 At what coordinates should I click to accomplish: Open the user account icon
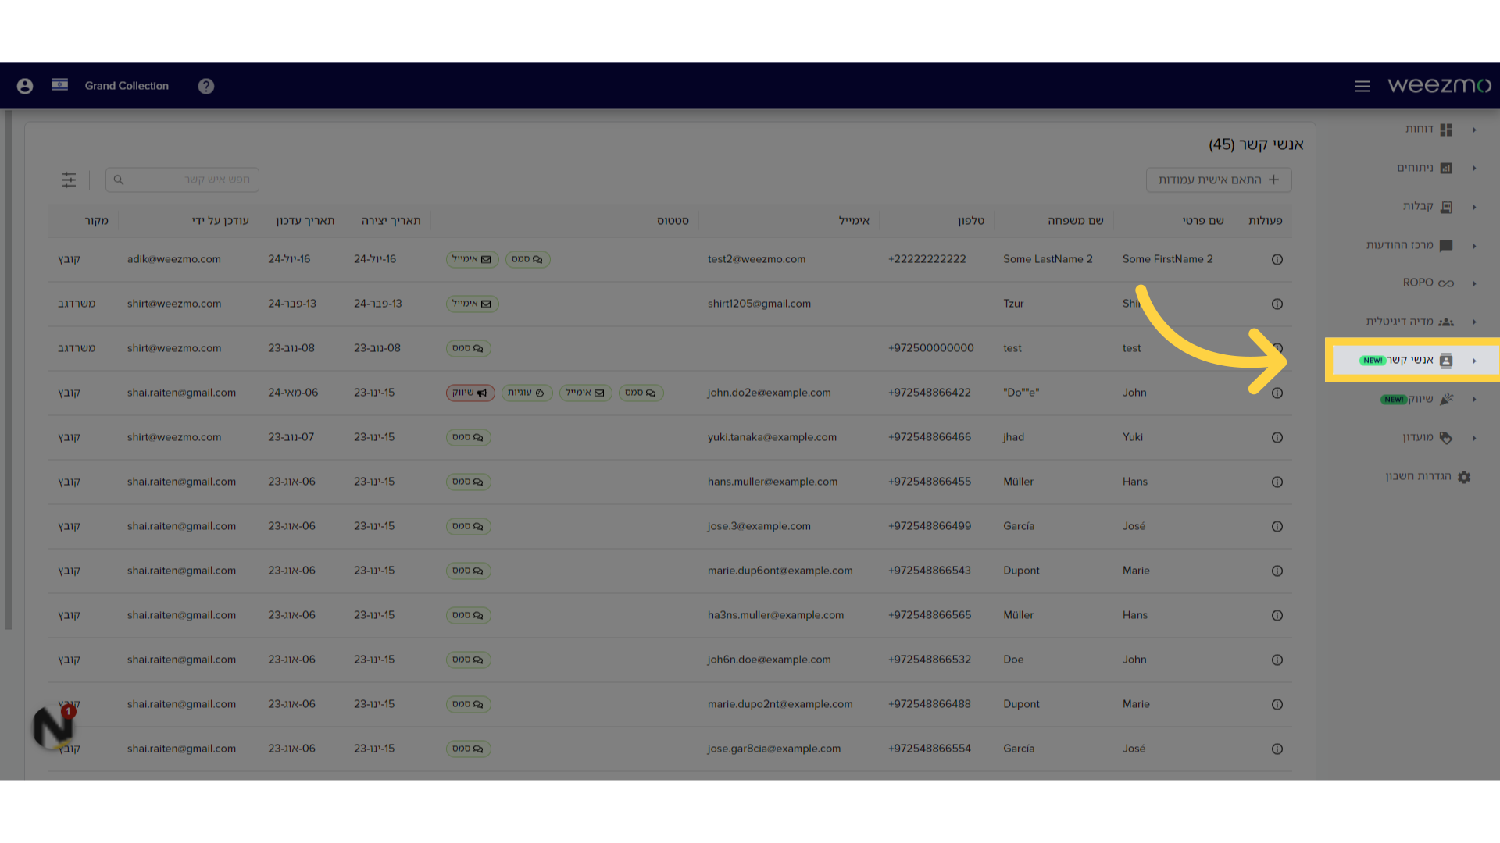tap(25, 86)
